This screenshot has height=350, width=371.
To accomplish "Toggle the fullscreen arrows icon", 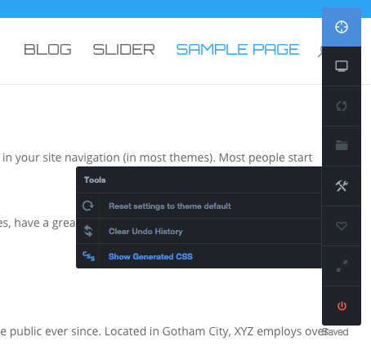I will (x=342, y=266).
